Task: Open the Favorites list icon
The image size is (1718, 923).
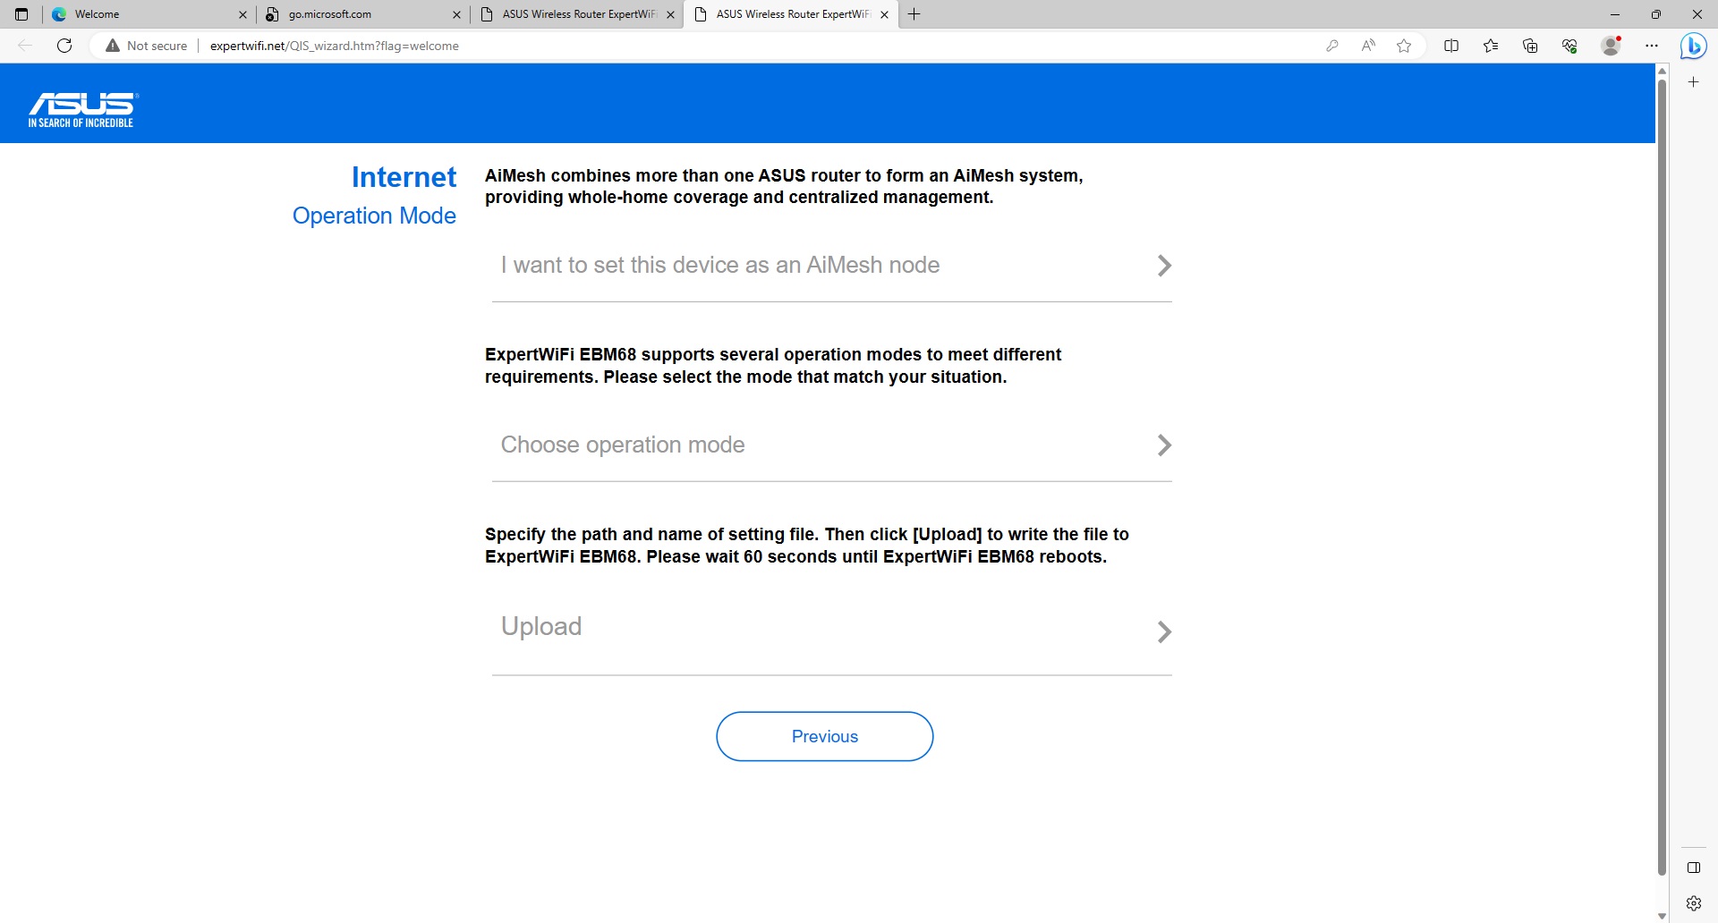Action: (x=1491, y=46)
